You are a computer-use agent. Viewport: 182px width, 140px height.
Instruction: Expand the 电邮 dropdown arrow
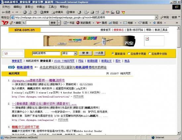click(x=135, y=23)
